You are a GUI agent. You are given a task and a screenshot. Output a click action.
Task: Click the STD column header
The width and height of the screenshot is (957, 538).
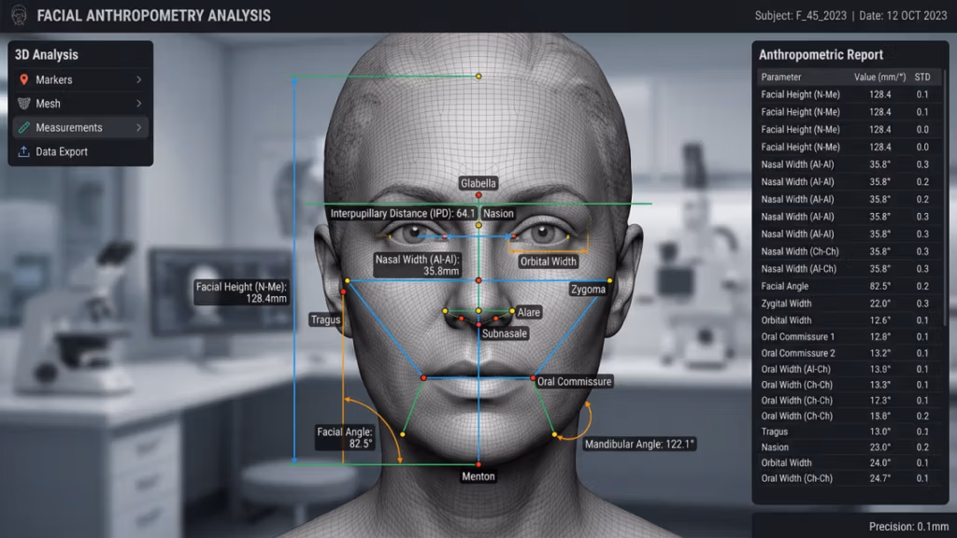pyautogui.click(x=922, y=77)
